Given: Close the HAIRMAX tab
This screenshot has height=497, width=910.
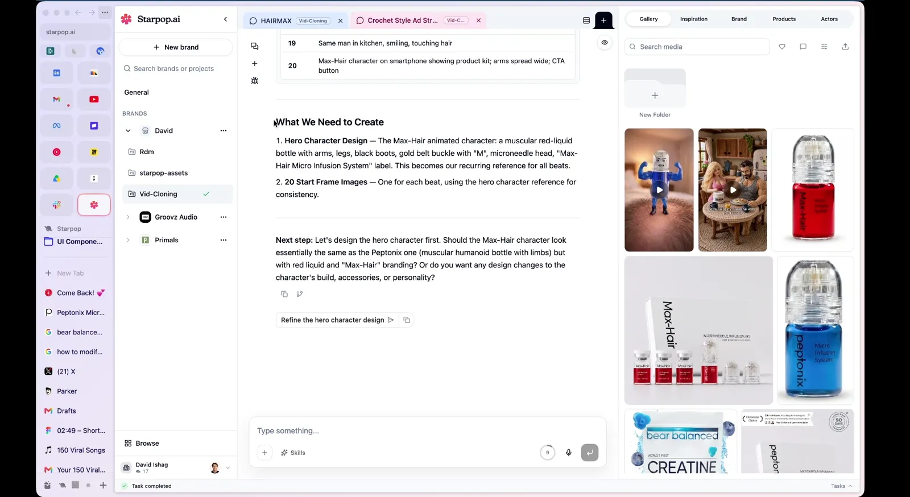Looking at the screenshot, I should pyautogui.click(x=341, y=20).
